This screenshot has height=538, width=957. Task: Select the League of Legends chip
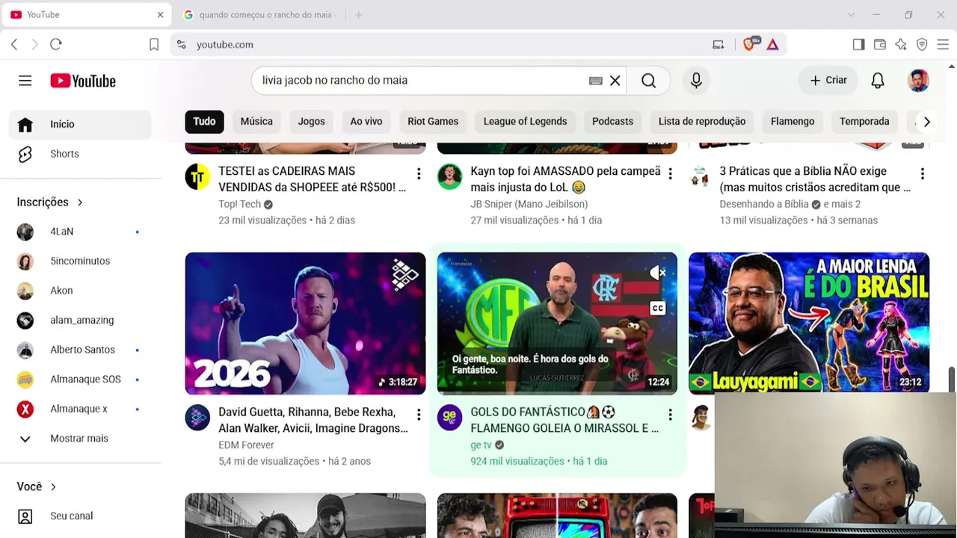coord(525,122)
